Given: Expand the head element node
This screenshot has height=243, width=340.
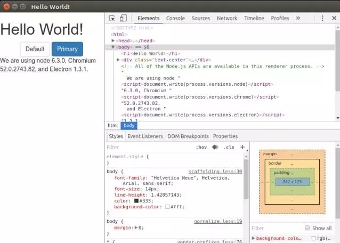Looking at the screenshot, I should [113, 40].
